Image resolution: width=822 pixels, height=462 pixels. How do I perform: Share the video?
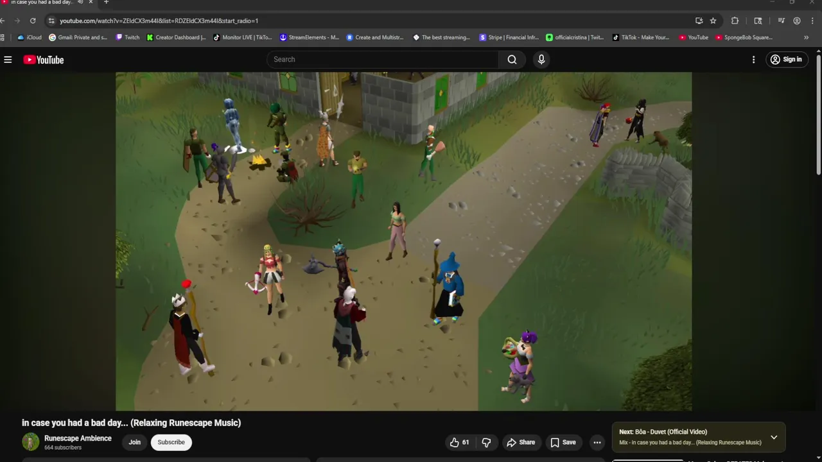coord(521,442)
